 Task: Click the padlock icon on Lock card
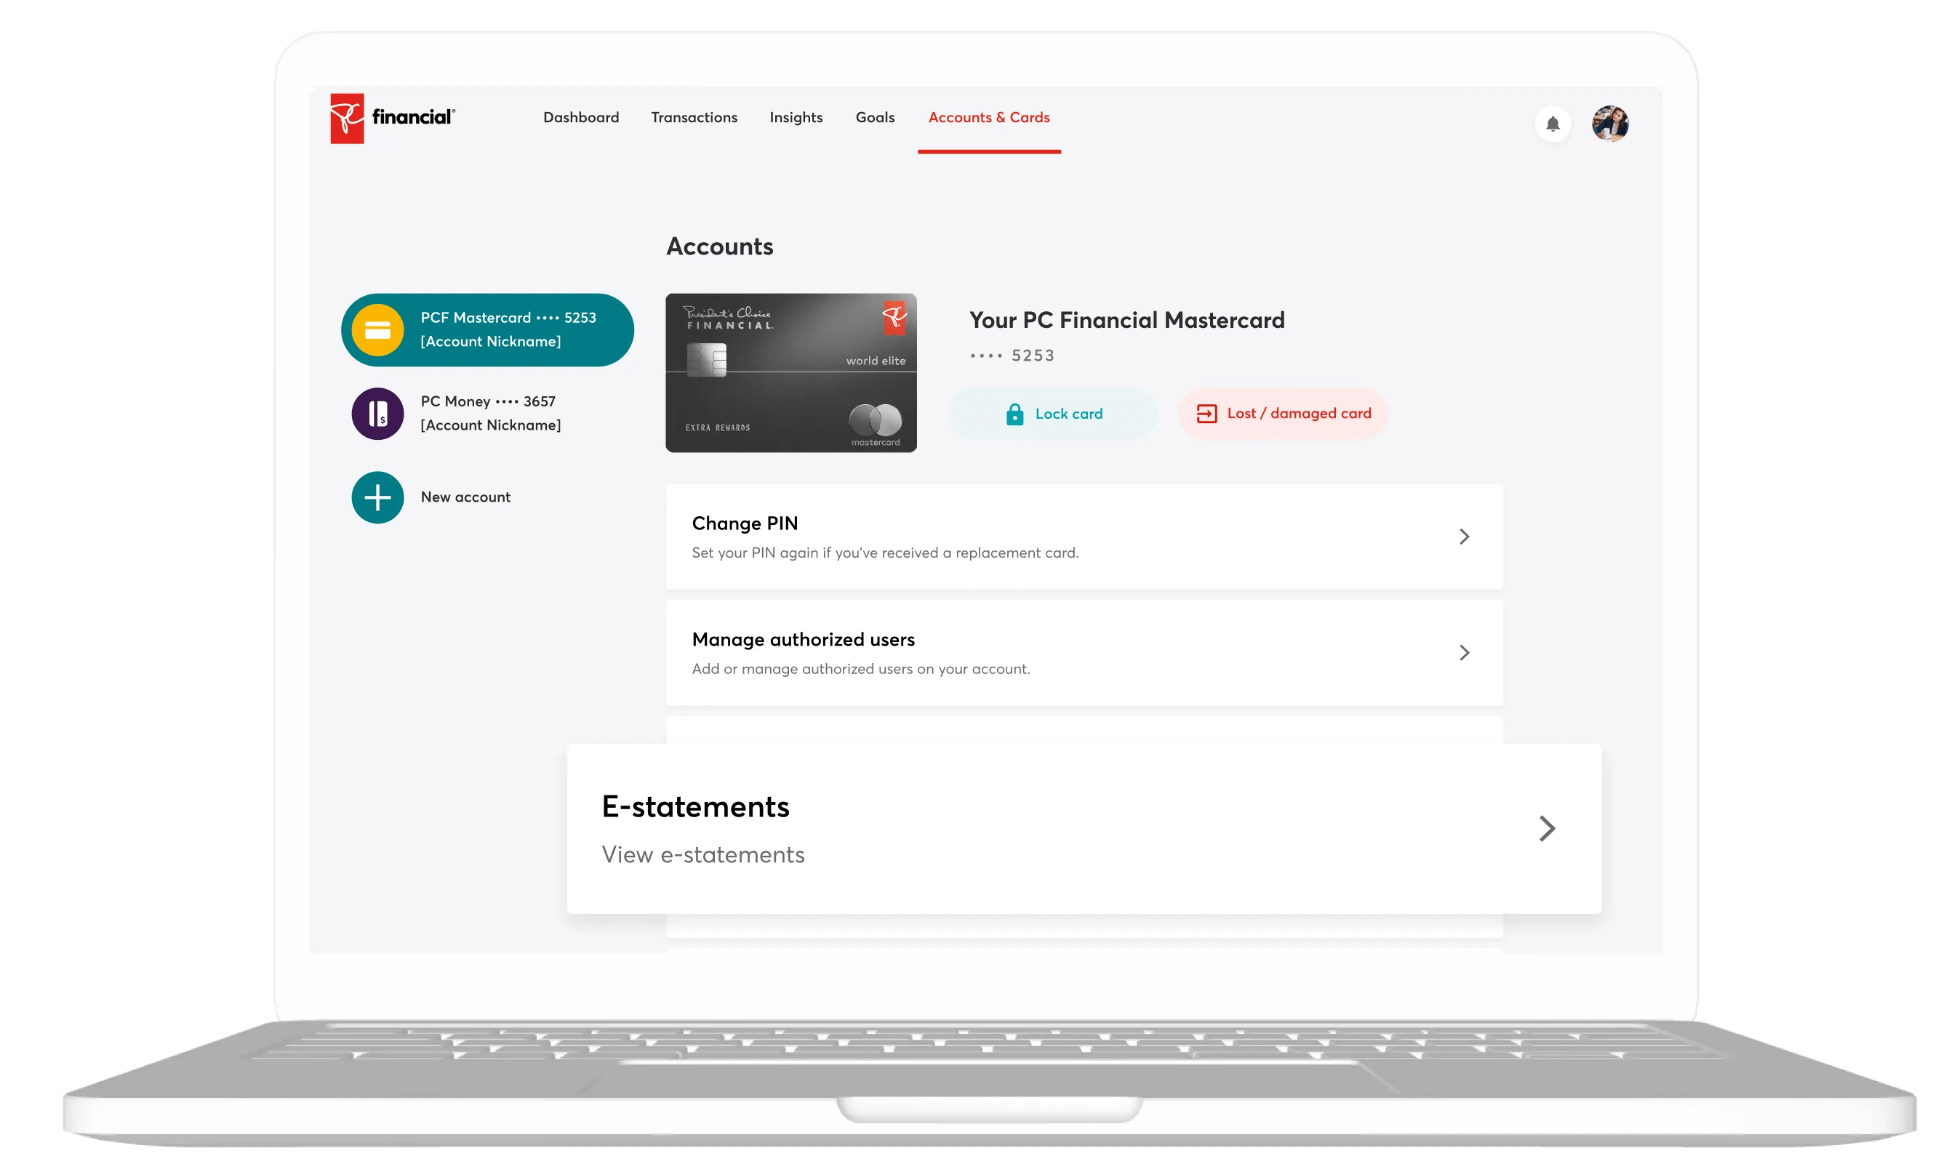[1014, 414]
